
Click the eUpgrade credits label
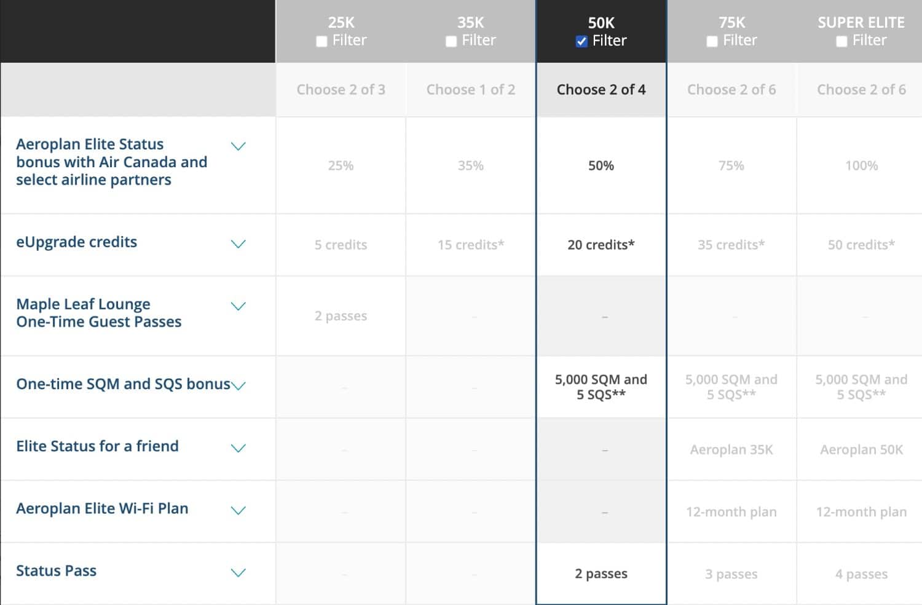tap(76, 242)
